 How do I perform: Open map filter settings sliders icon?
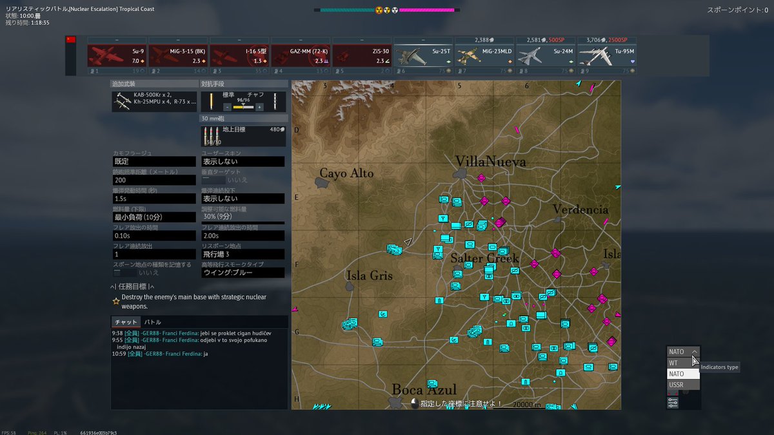673,403
